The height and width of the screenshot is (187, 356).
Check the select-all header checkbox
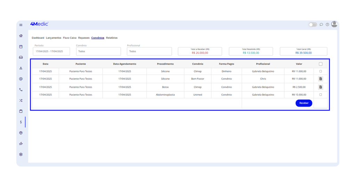pos(321,64)
